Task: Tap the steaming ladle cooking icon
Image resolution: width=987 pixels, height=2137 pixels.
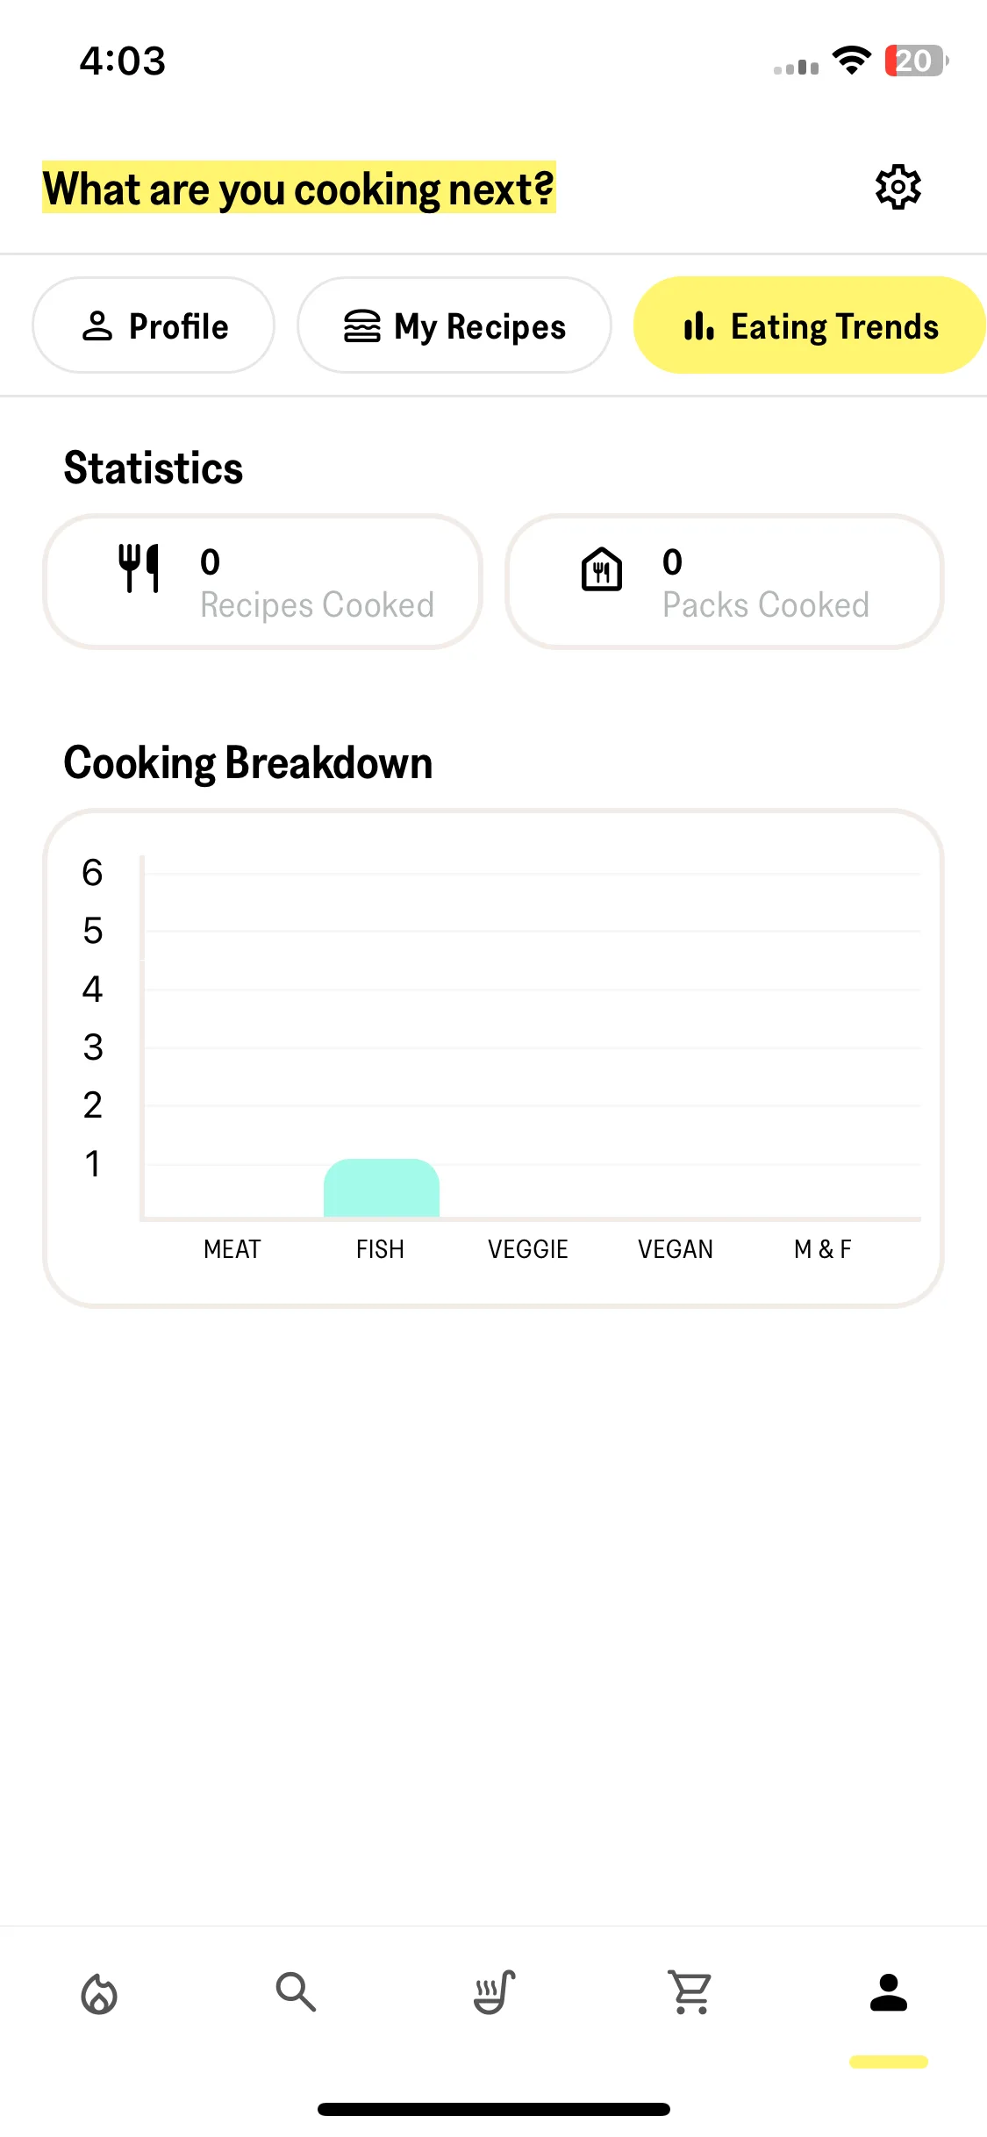Action: pos(494,1992)
